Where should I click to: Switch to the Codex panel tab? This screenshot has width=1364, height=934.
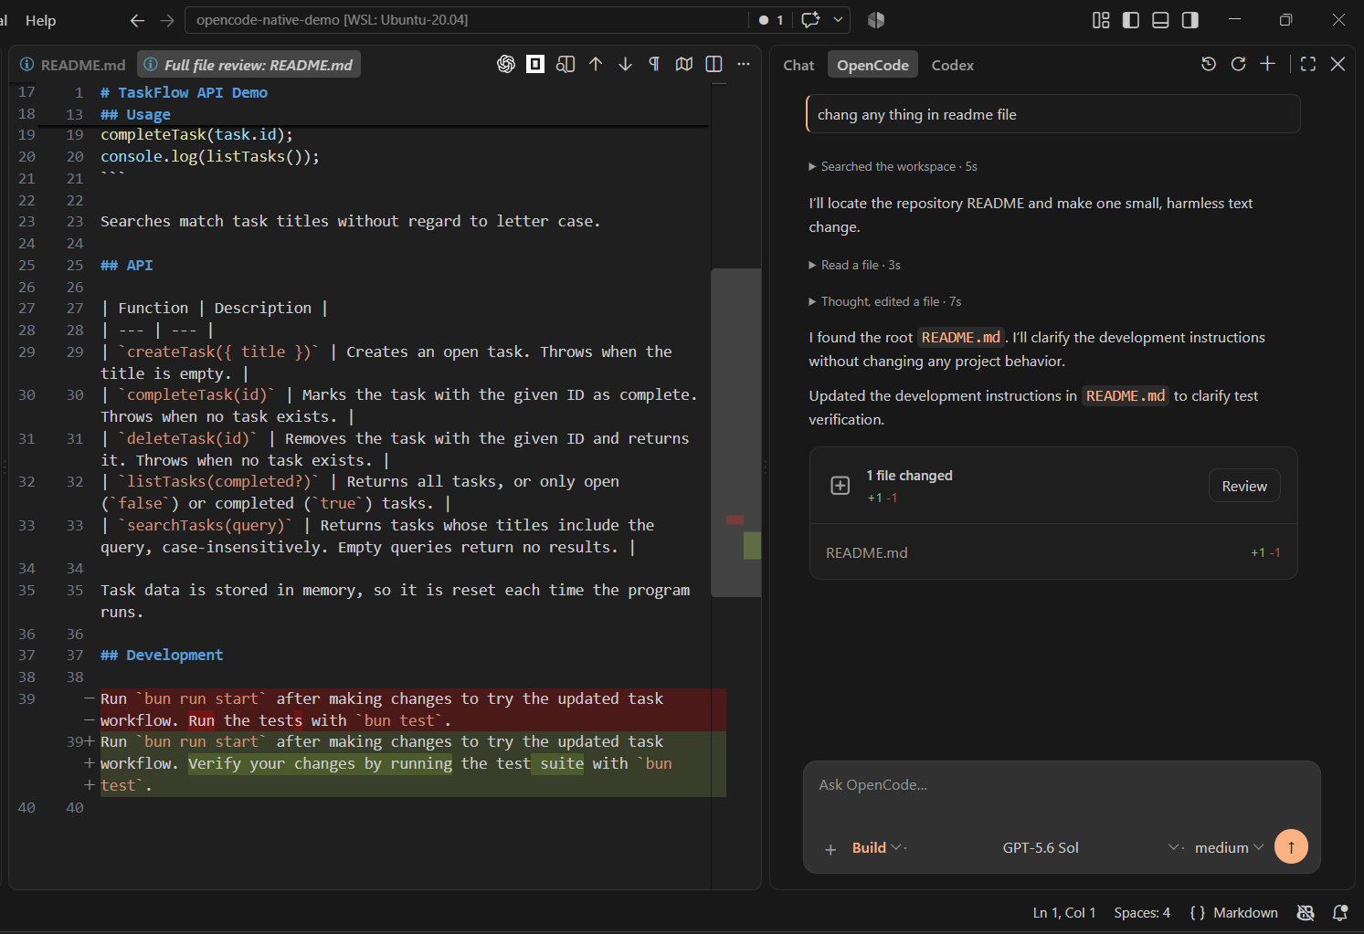pyautogui.click(x=953, y=65)
